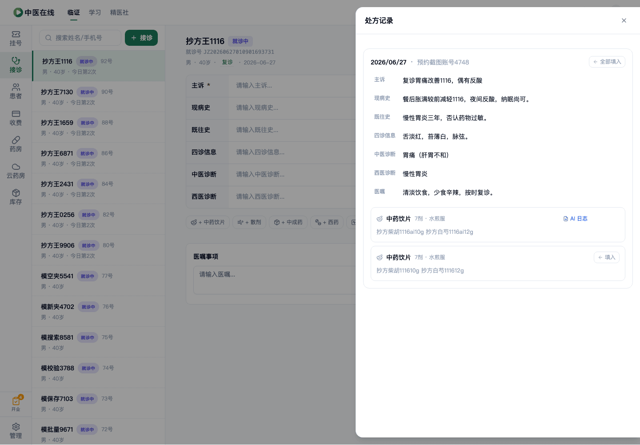Open the AI 日志 link

(x=576, y=219)
